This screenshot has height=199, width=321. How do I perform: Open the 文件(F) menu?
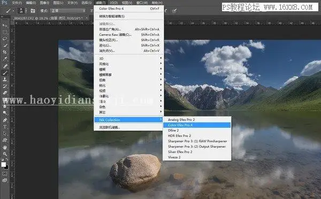(x=17, y=3)
